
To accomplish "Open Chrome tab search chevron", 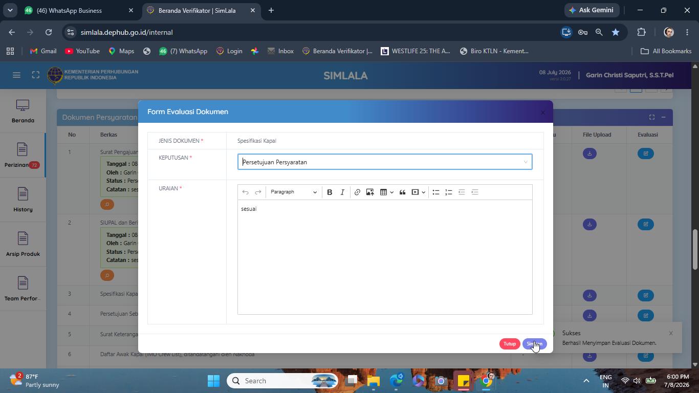I will click(x=10, y=10).
